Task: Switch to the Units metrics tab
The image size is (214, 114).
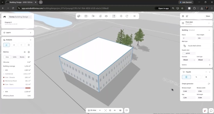Action: point(15,57)
